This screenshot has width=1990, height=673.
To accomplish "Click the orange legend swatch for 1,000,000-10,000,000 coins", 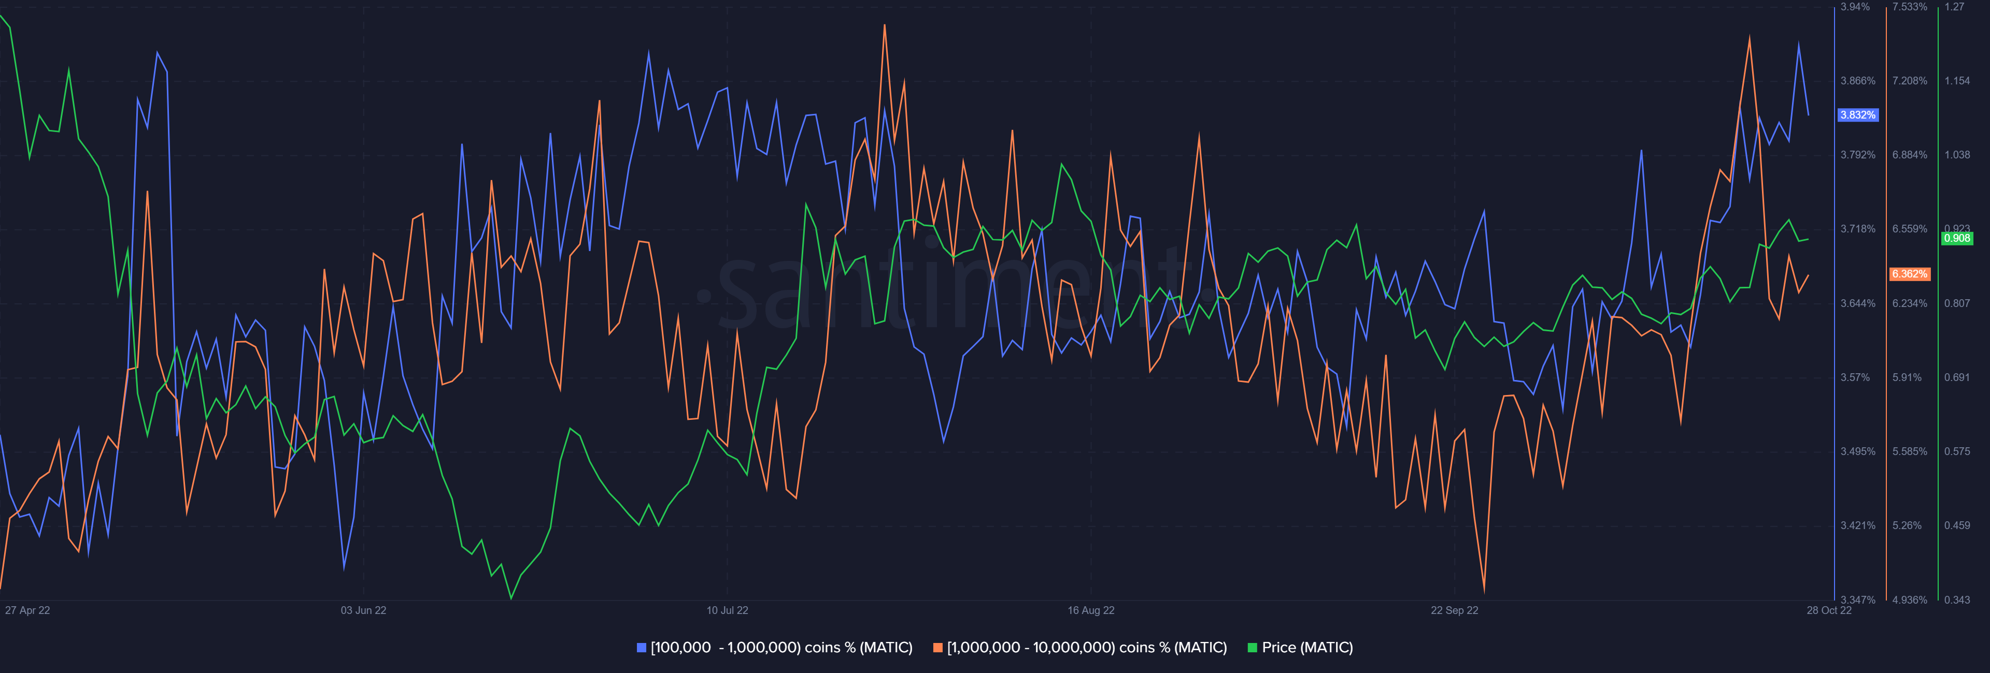I will tap(938, 648).
